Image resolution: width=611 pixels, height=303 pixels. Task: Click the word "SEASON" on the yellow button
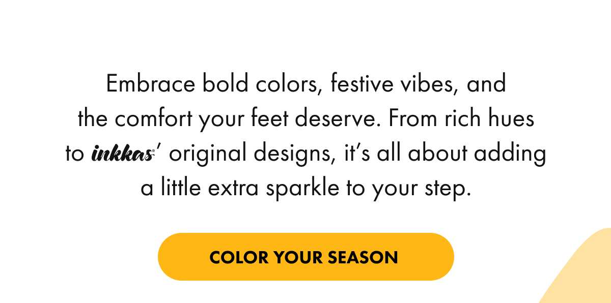[363, 257]
